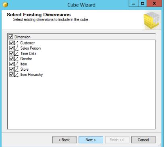Click the Cube Wizard title bar icon
The image size is (166, 147).
tap(5, 5)
